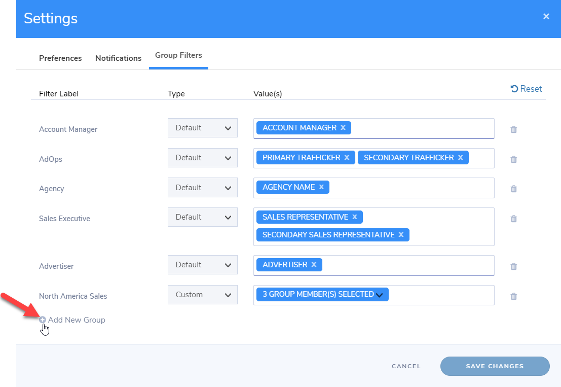
Task: Trash the North America Sales group
Action: coord(513,296)
